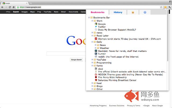Click the Perry Bible Fellowship favicon
Viewport: 172px width, 108px height.
[96, 77]
